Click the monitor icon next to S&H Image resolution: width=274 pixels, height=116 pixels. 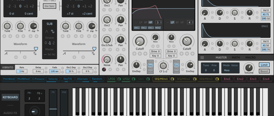(x=148, y=79)
